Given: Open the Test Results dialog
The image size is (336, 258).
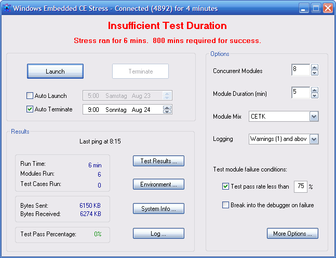Looking at the screenshot, I should (158, 161).
